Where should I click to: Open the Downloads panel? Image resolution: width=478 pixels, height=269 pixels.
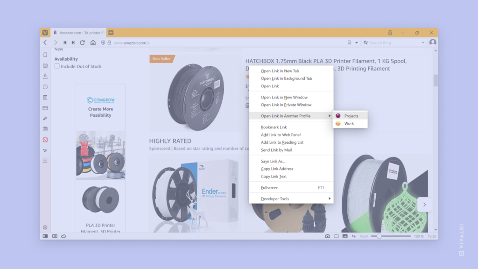tap(45, 76)
